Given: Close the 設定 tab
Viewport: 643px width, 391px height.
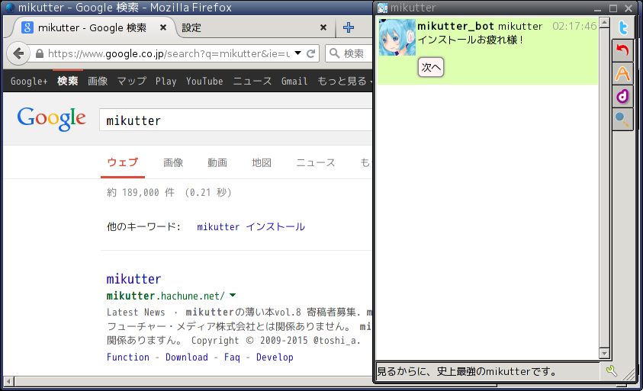Looking at the screenshot, I should coord(323,27).
